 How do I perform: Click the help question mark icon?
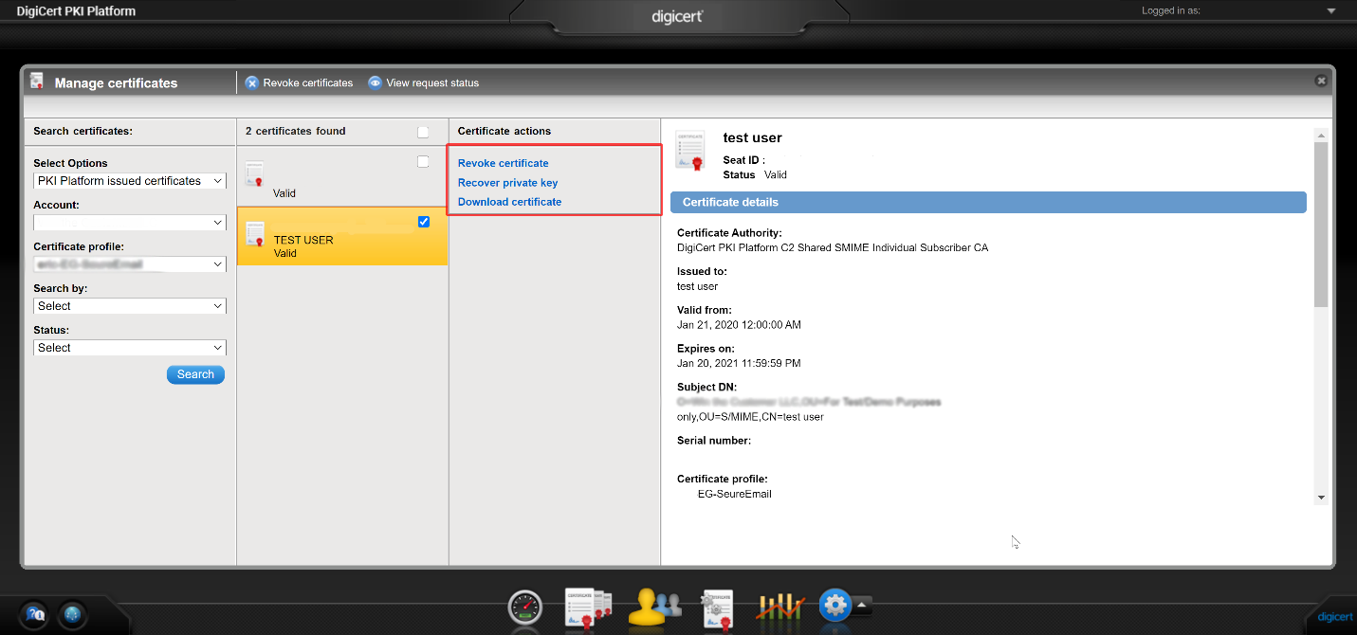pos(35,614)
